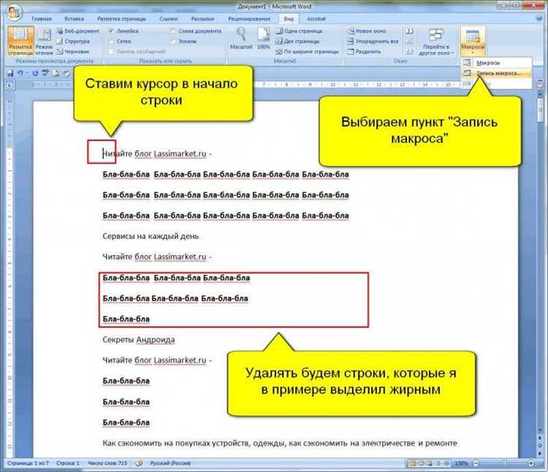Viewport: 548px width, 472px height.
Task: Switch to Черновик view
Action: point(73,51)
